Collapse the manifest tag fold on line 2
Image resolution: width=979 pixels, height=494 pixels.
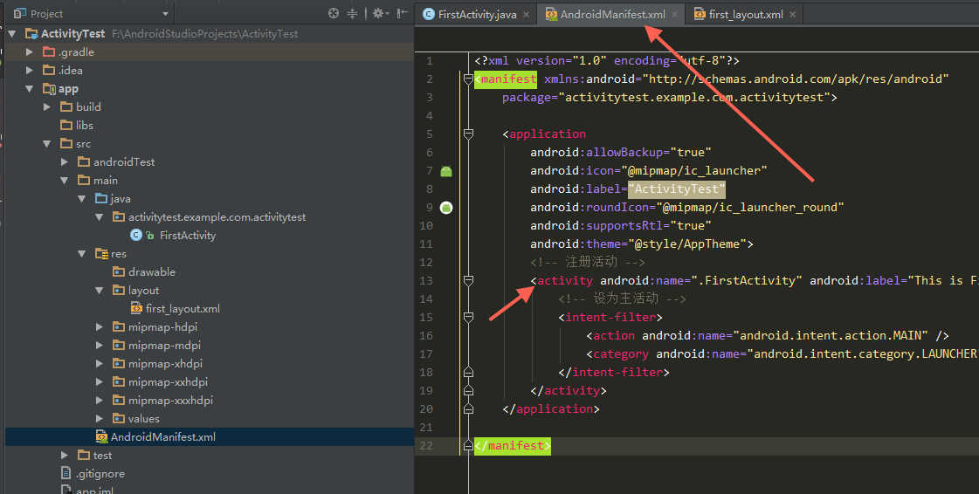468,79
